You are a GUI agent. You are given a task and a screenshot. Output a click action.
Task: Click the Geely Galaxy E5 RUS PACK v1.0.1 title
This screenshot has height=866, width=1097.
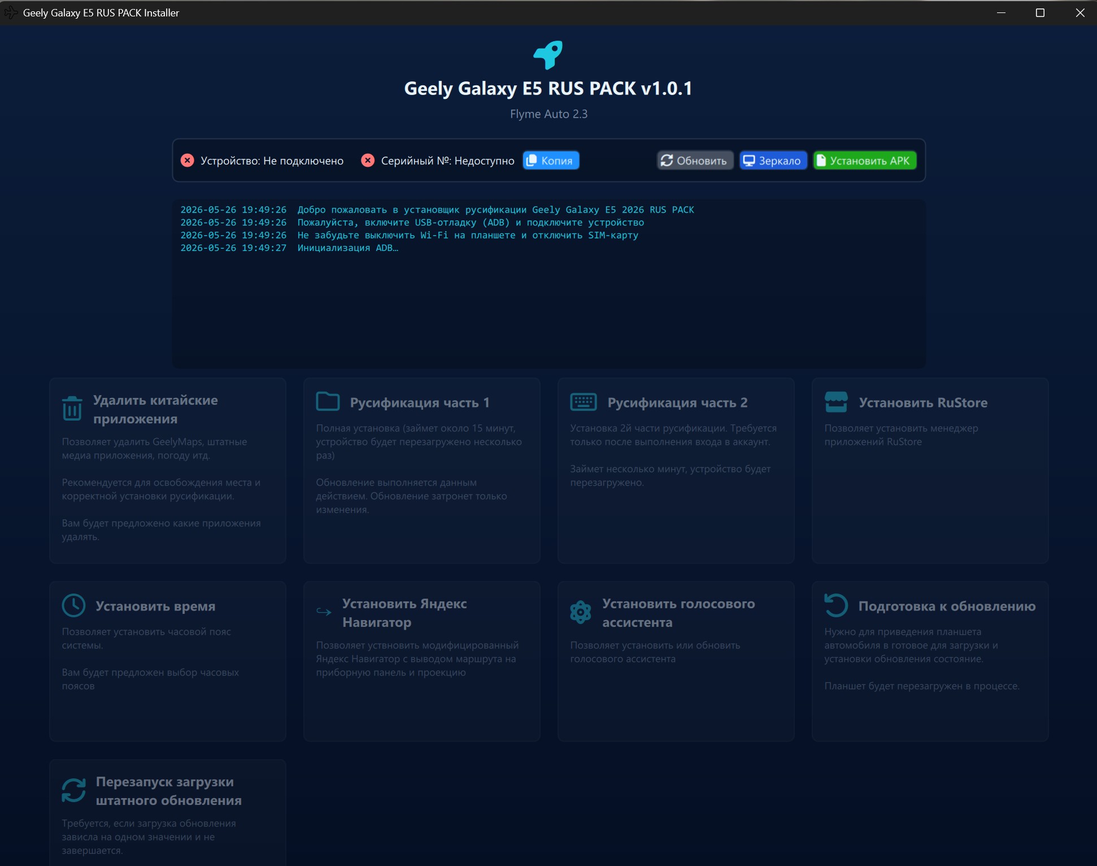(548, 88)
